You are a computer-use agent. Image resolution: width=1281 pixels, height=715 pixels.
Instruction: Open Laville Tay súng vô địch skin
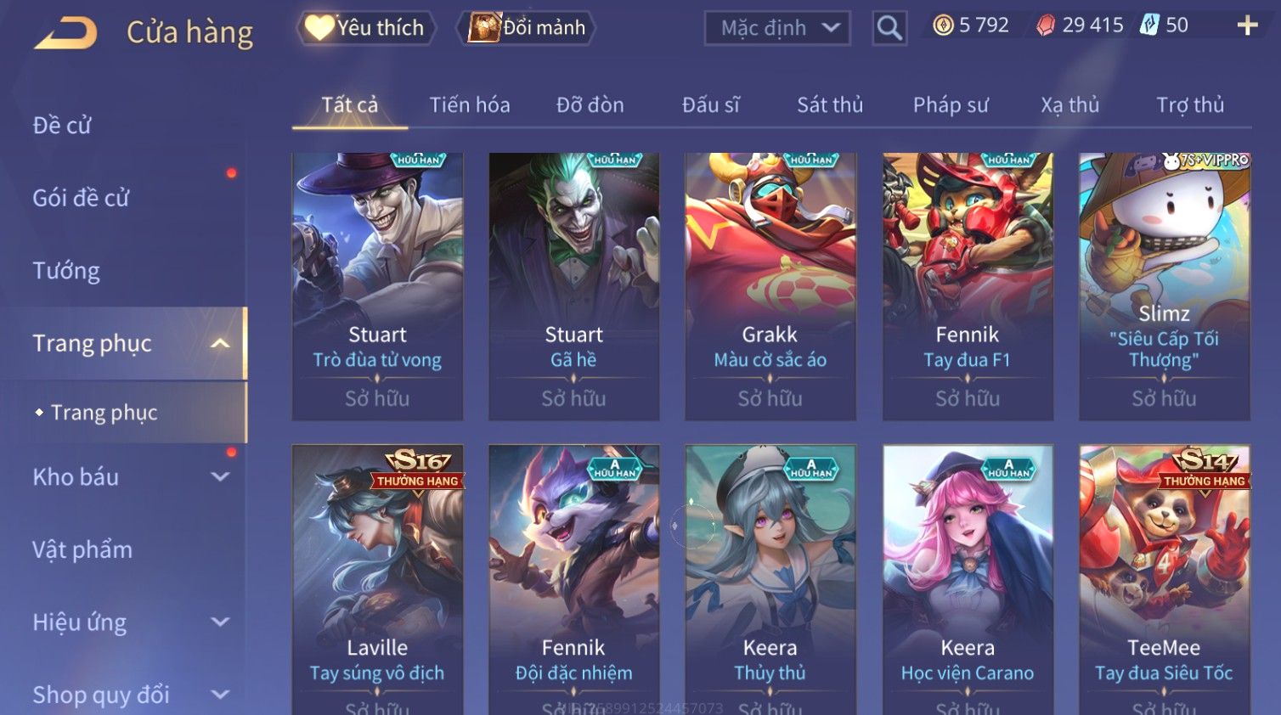(377, 579)
